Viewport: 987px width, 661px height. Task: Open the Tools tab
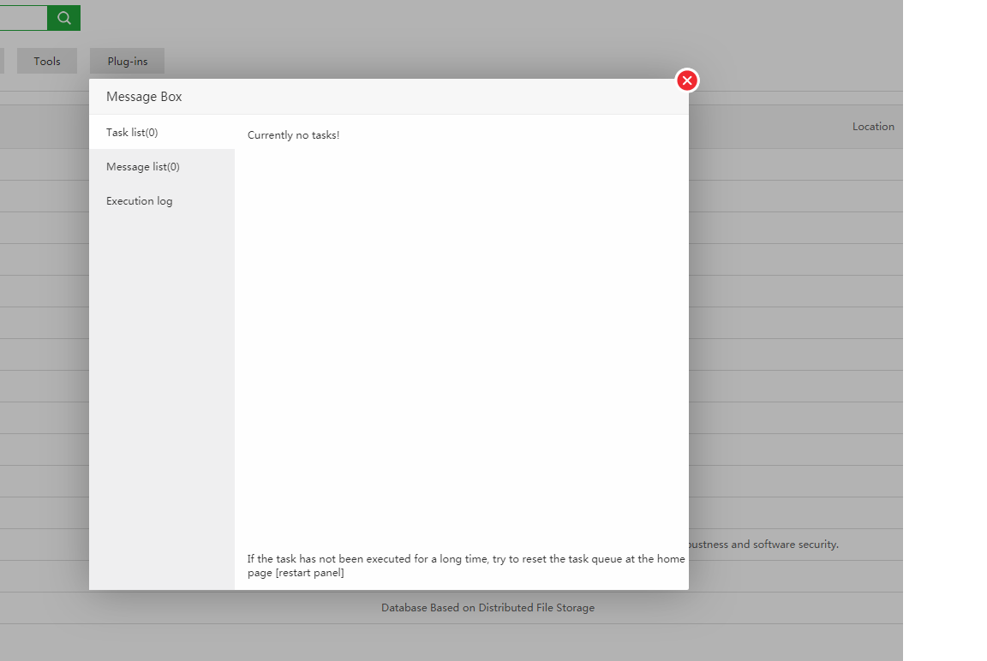47,61
